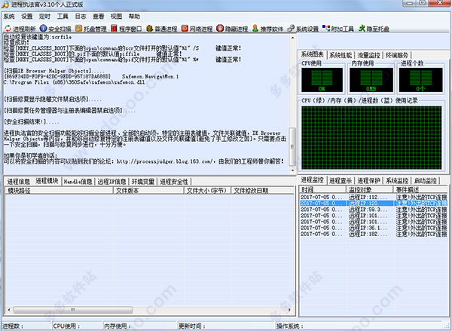This screenshot has height=331, width=452.
Task: Switch to the 系统监控 tab
Action: pyautogui.click(x=397, y=181)
